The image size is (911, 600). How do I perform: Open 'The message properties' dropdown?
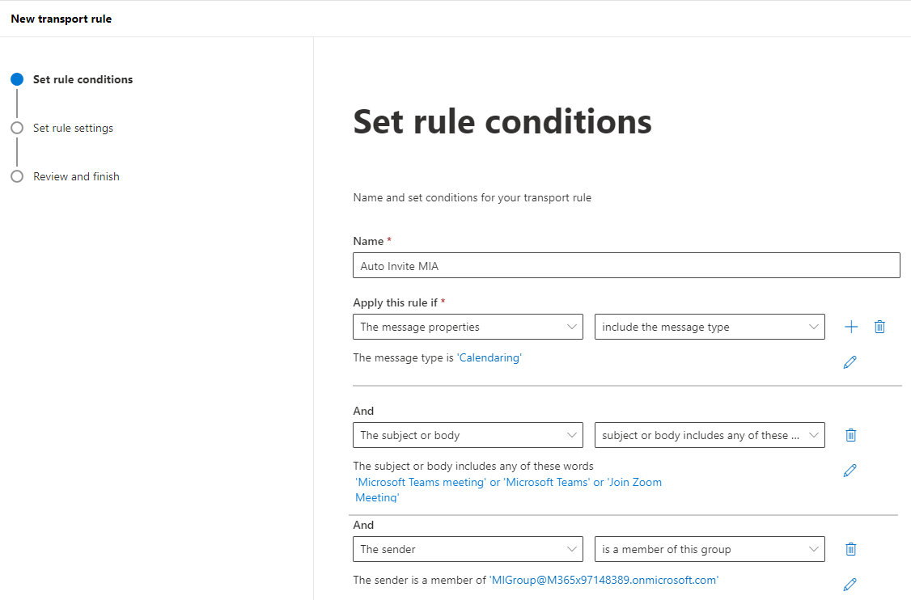click(x=468, y=327)
